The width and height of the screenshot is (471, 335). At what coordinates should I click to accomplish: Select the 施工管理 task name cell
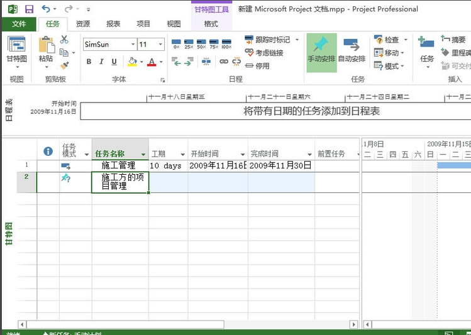pyautogui.click(x=119, y=166)
